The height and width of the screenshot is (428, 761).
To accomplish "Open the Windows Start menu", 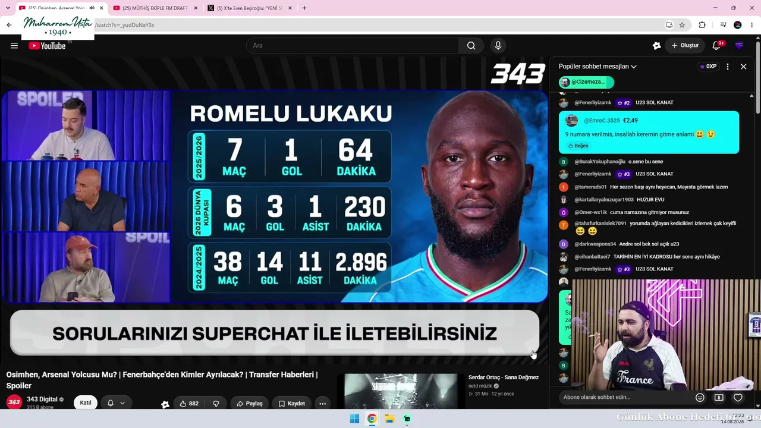I will click(x=354, y=419).
